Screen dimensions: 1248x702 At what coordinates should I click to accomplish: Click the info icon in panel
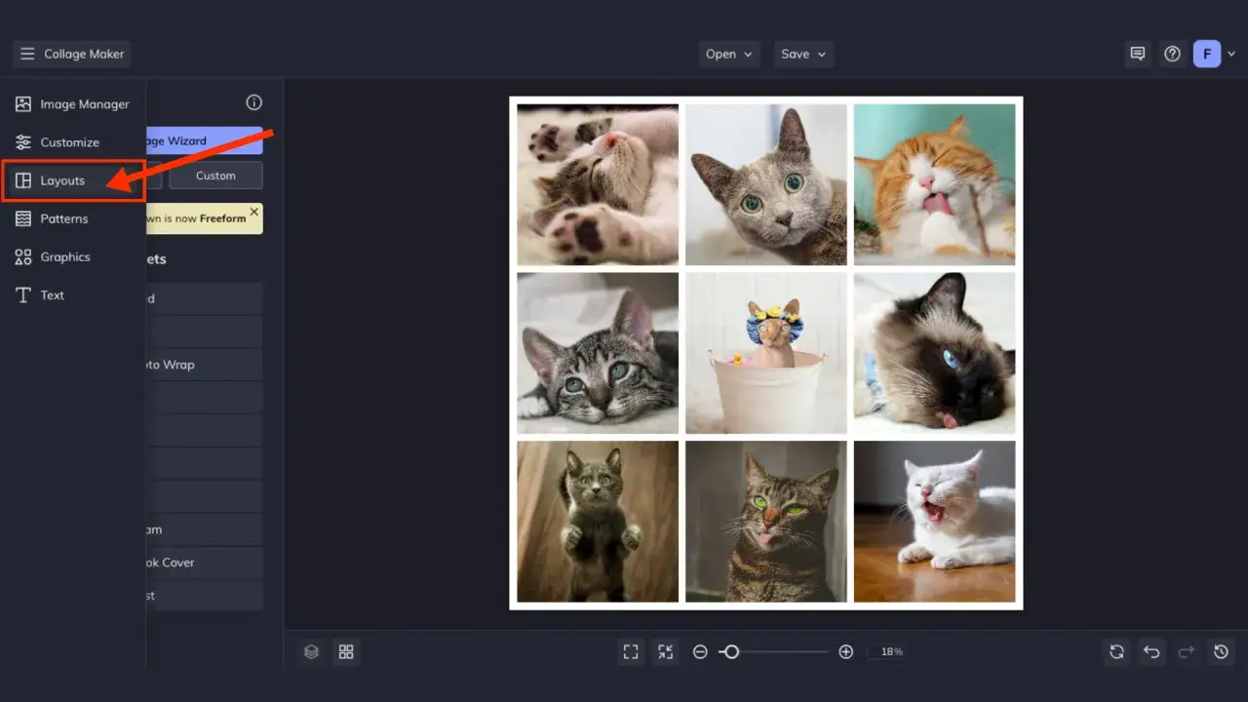[253, 102]
